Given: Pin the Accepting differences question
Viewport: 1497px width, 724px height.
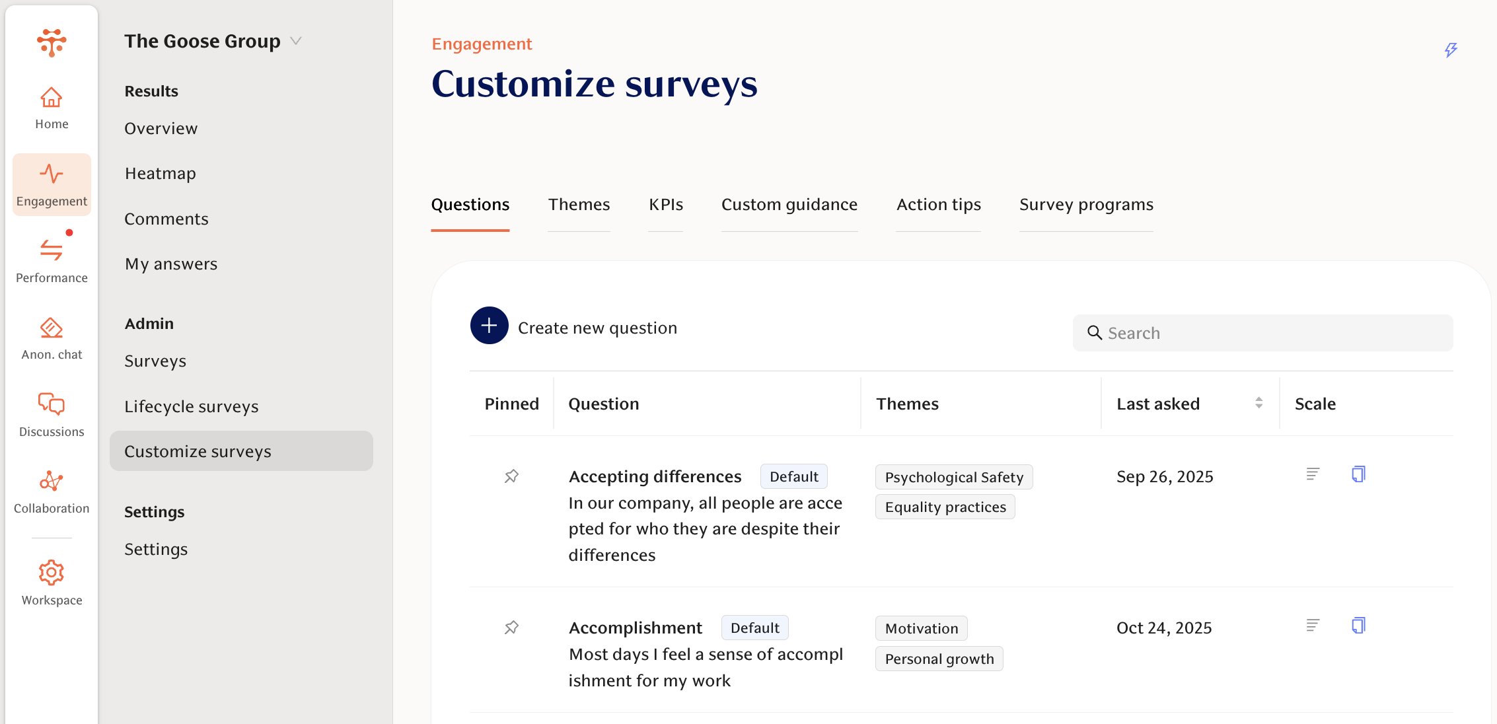Looking at the screenshot, I should click(x=511, y=476).
